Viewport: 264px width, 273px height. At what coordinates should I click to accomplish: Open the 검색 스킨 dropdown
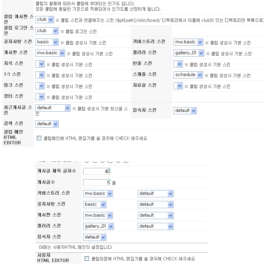47,124
